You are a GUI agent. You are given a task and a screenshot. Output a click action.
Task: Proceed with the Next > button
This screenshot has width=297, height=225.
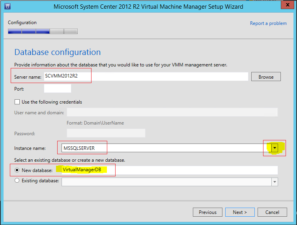point(240,212)
